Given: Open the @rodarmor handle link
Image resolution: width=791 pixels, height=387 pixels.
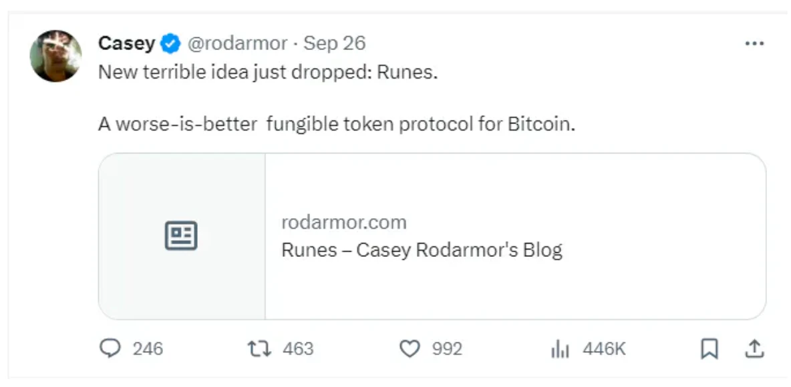Looking at the screenshot, I should coord(236,44).
